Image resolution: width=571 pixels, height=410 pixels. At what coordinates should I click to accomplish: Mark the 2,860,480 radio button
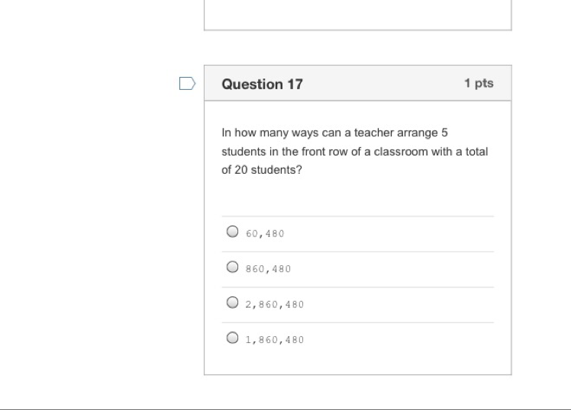click(232, 303)
